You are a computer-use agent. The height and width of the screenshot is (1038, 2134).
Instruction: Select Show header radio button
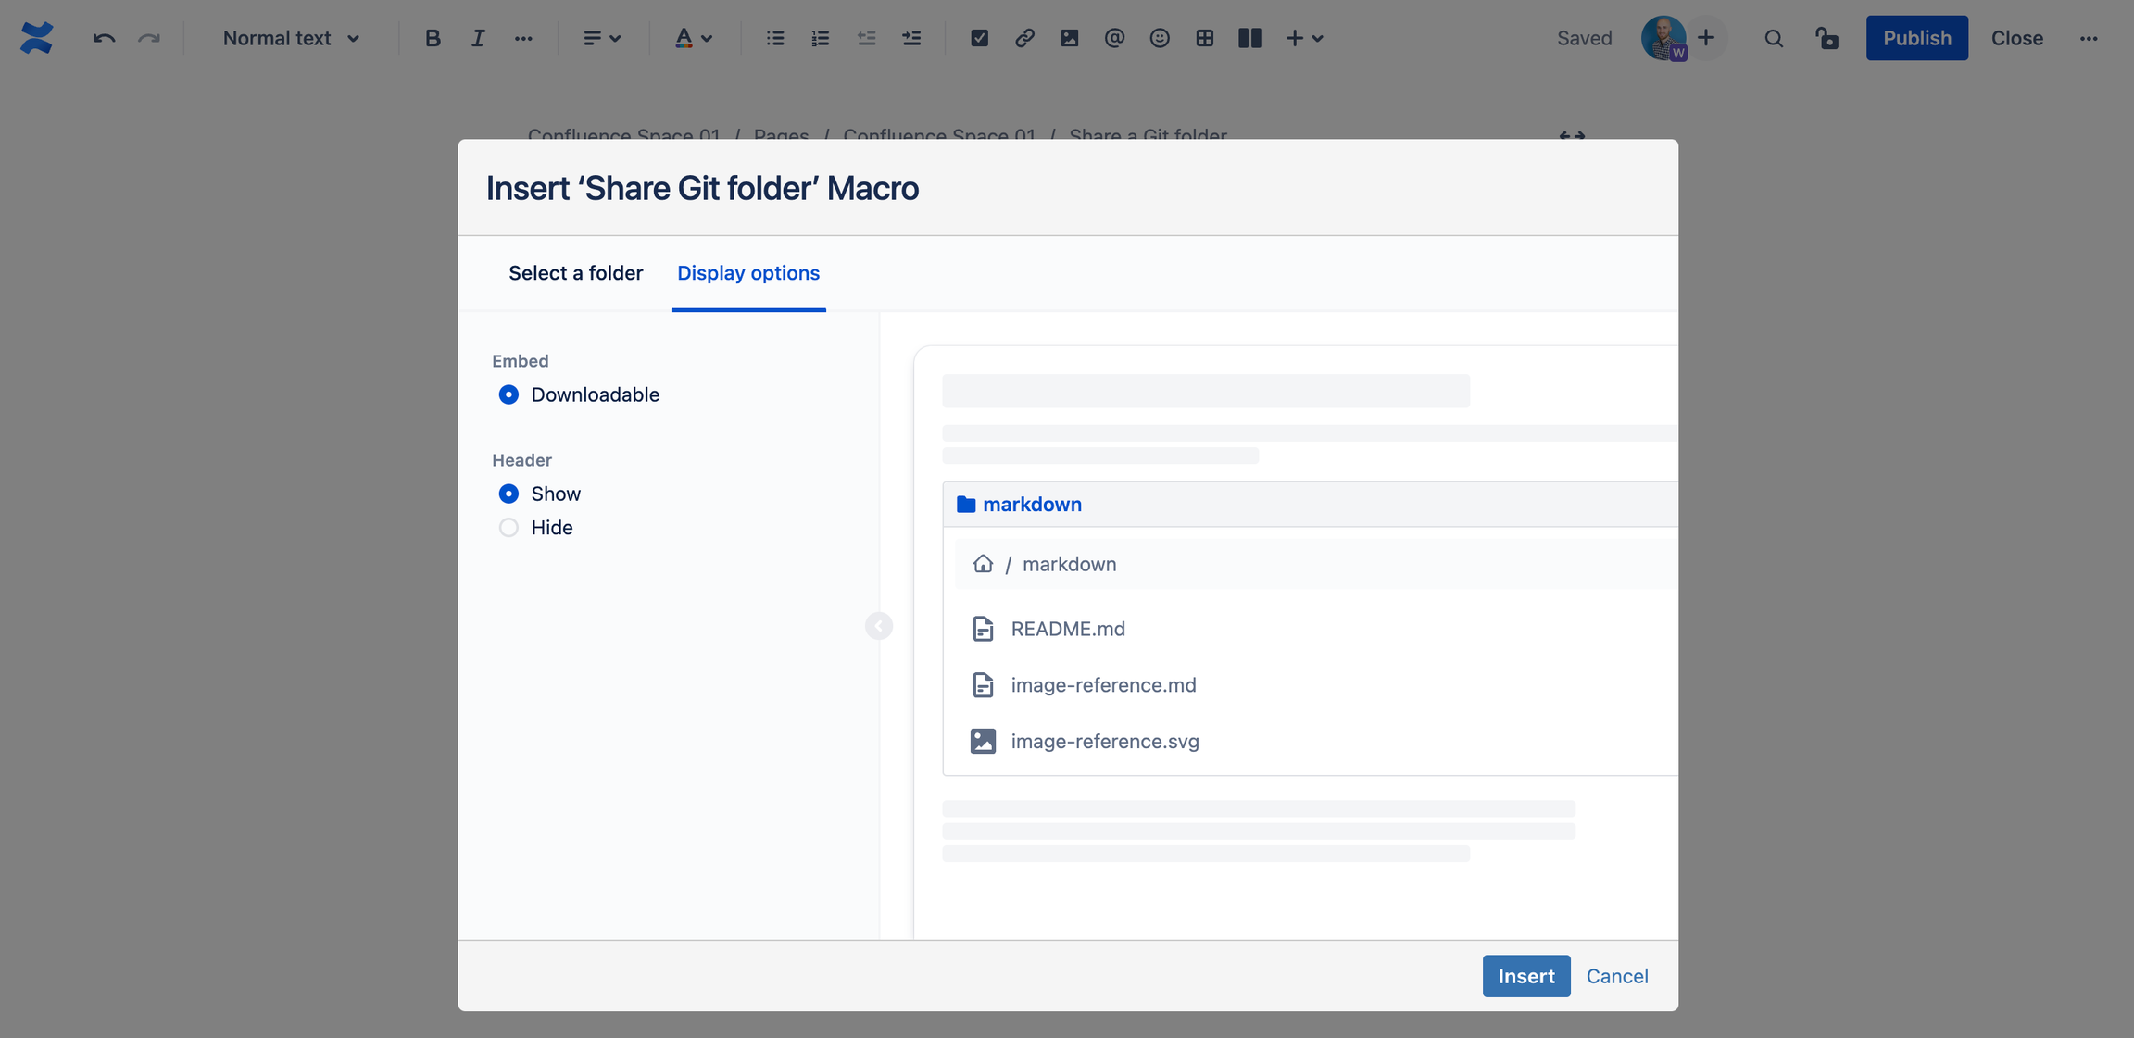tap(508, 494)
